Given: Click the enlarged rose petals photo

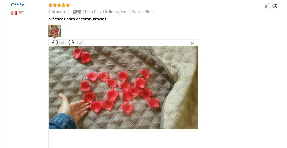Looking at the screenshot, I should [123, 88].
